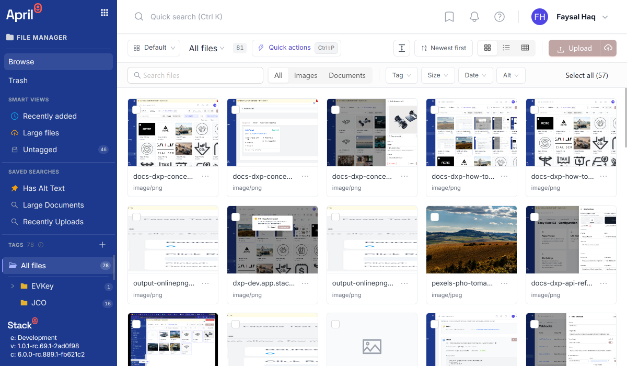
Task: Click Select all (57)
Action: pyautogui.click(x=587, y=75)
